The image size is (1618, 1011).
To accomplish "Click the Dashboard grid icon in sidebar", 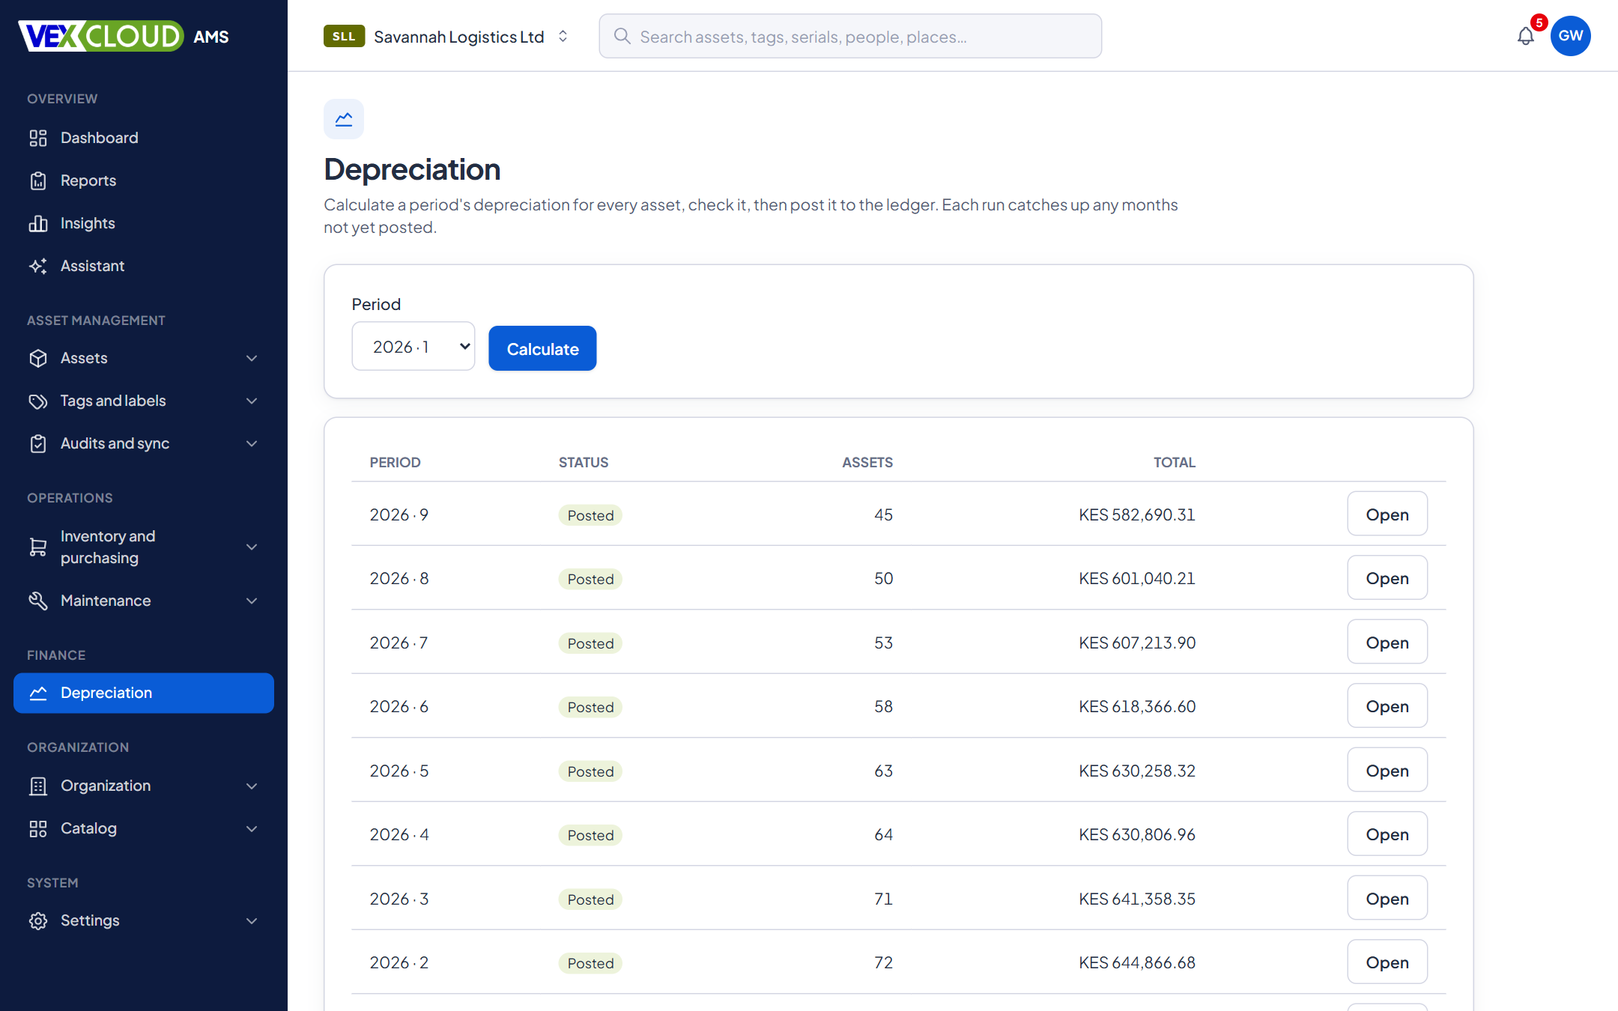I will tap(38, 138).
